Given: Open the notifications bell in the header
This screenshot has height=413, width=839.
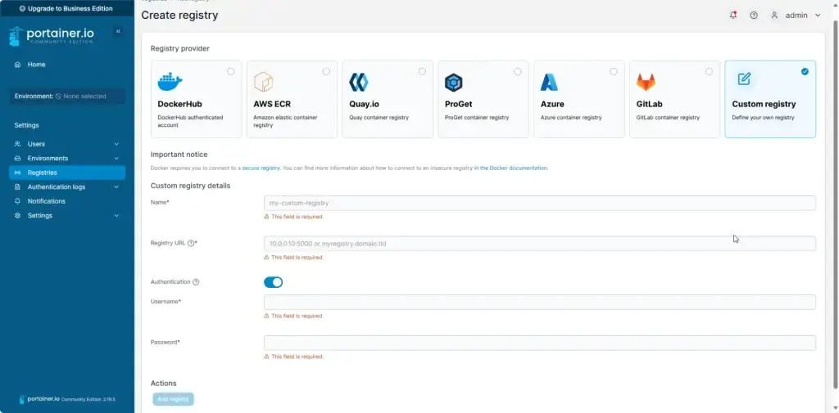Looking at the screenshot, I should point(733,15).
